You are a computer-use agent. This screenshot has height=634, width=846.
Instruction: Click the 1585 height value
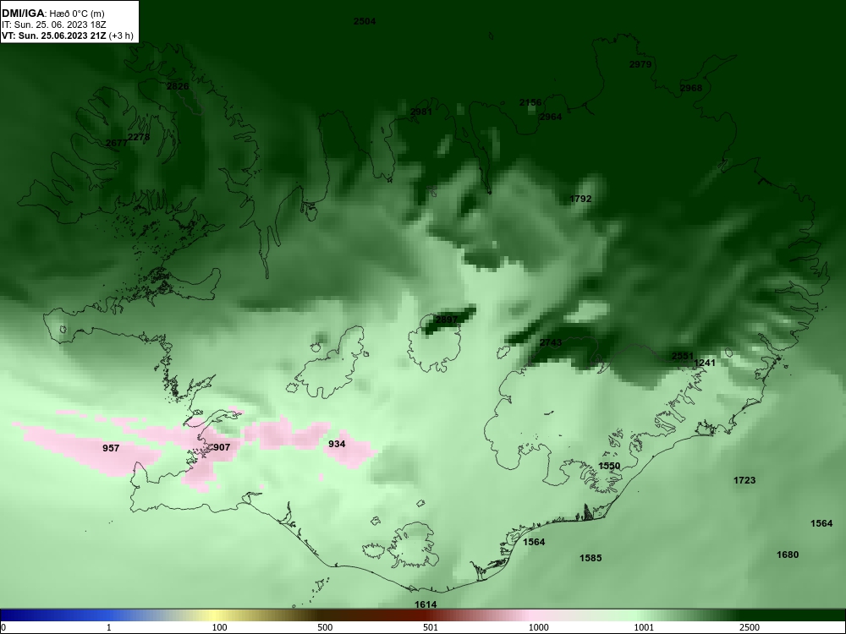[x=591, y=559]
